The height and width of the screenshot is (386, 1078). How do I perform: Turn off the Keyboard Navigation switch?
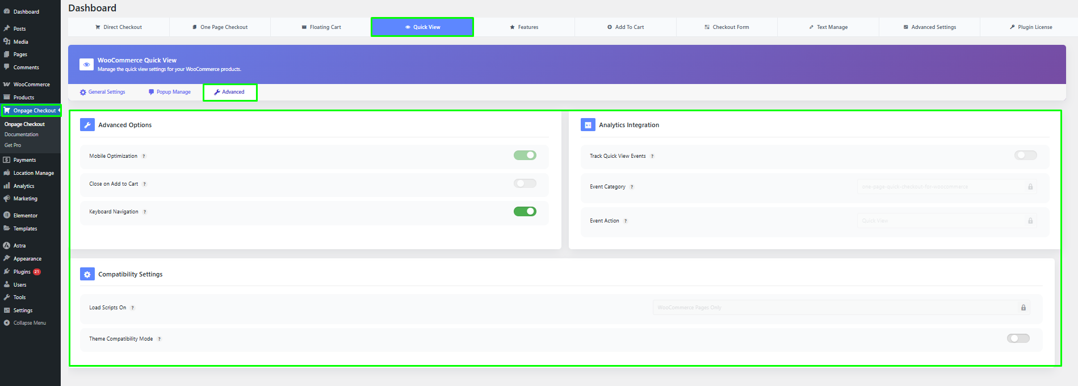point(525,211)
